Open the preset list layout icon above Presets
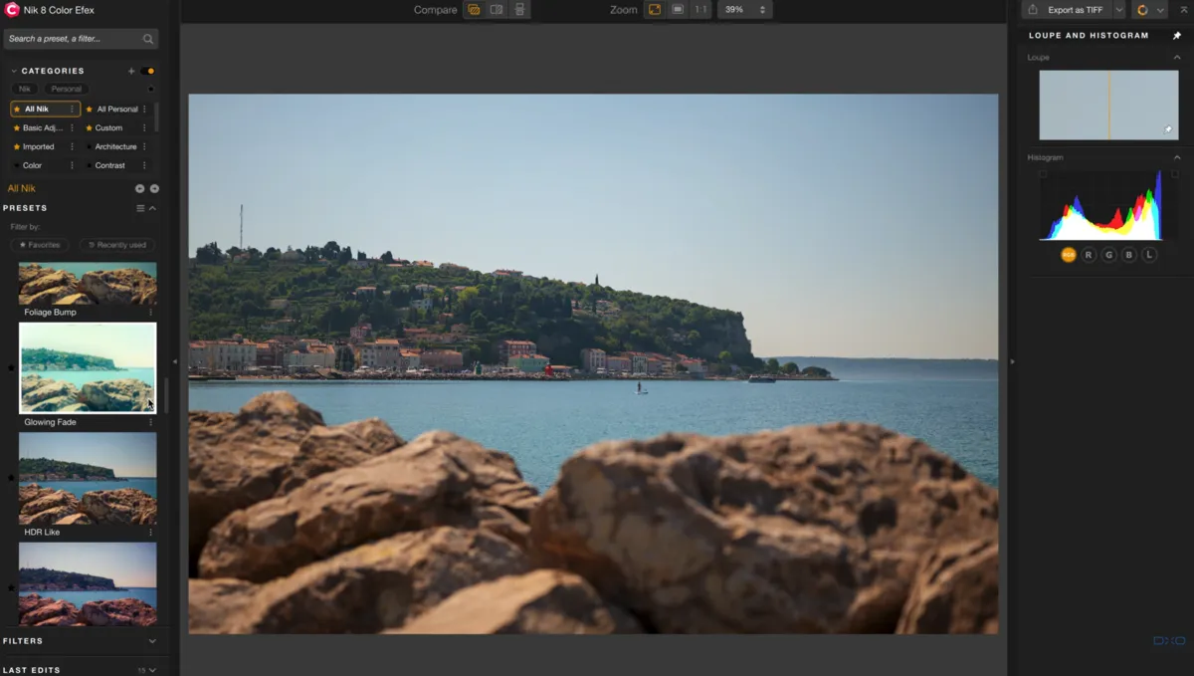This screenshot has width=1194, height=676. pos(140,208)
